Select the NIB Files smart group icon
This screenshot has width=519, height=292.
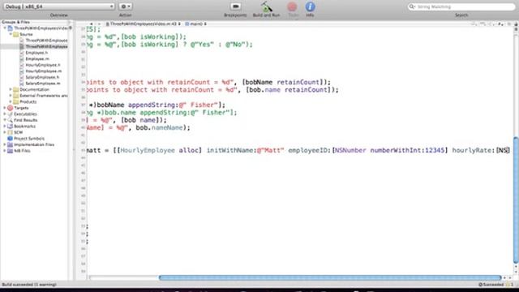coord(11,151)
